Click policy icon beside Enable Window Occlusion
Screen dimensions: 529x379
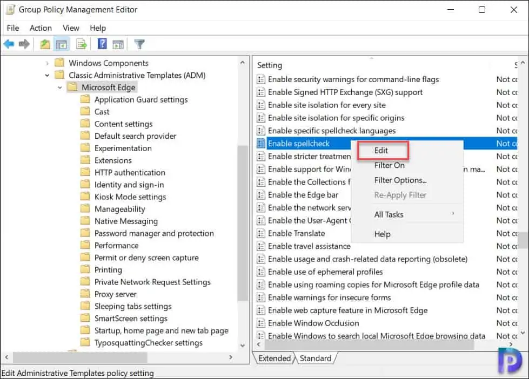(x=261, y=323)
